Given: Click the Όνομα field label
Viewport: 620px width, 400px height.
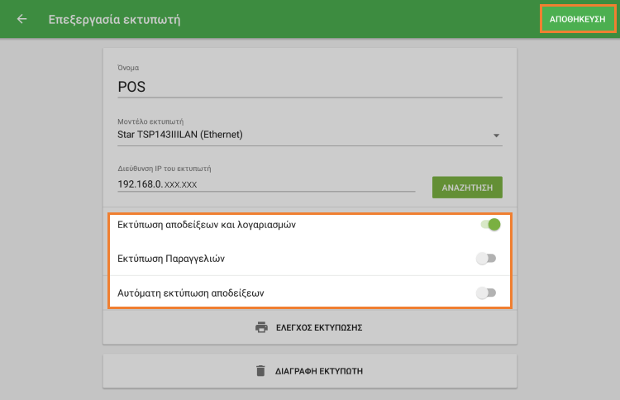Looking at the screenshot, I should (129, 67).
